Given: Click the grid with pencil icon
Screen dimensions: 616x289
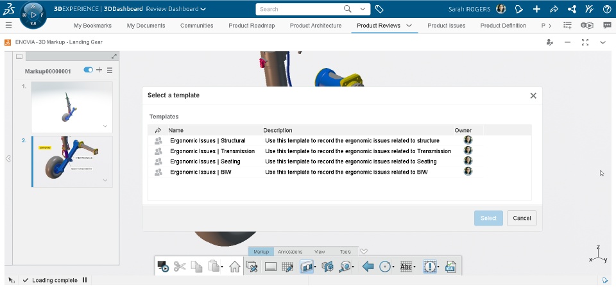Looking at the screenshot, I should coord(287,267).
